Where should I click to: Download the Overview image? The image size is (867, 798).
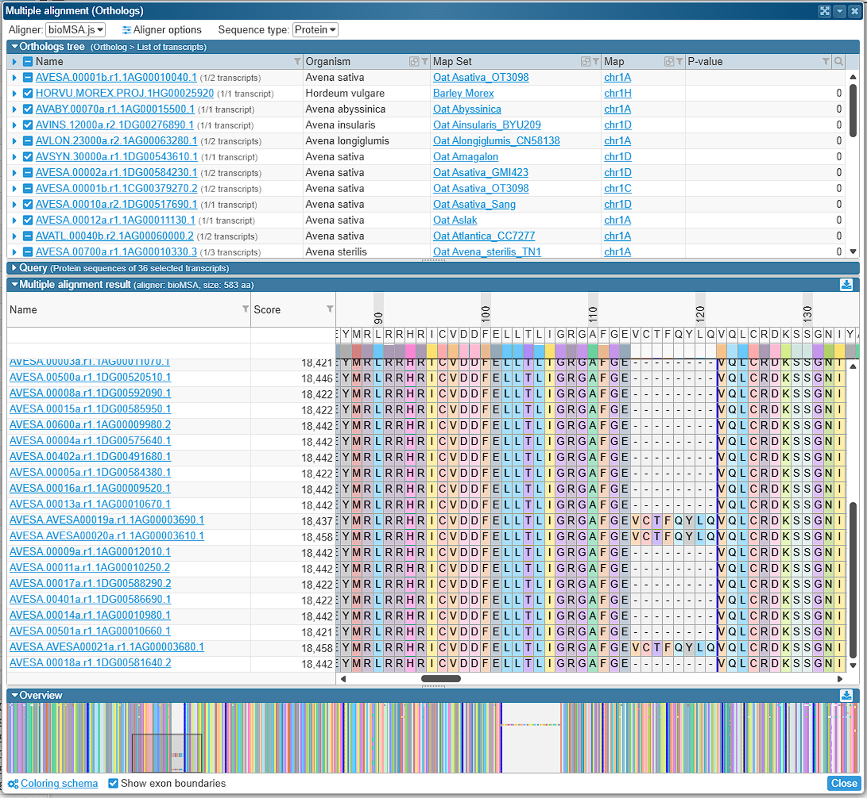846,695
